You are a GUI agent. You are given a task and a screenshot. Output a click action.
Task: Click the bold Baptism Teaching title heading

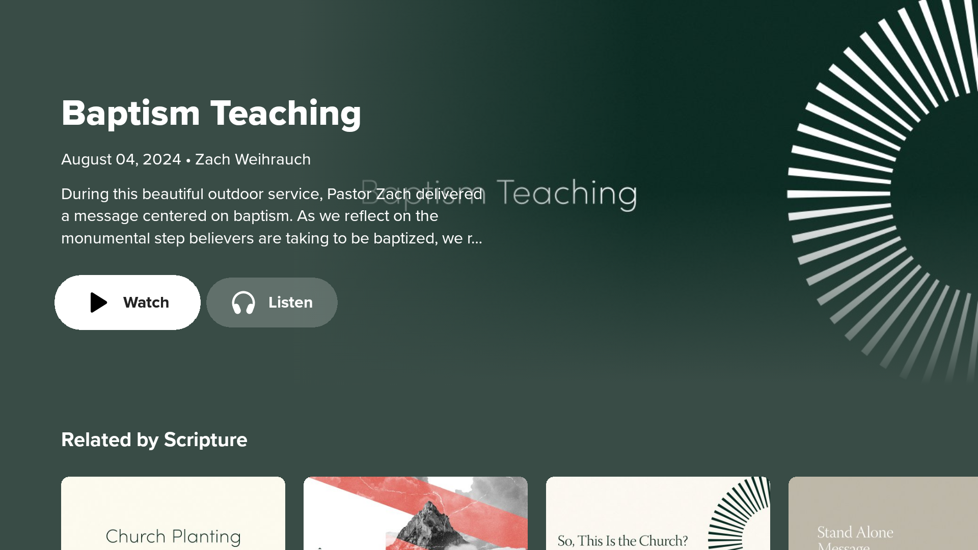[x=211, y=113]
